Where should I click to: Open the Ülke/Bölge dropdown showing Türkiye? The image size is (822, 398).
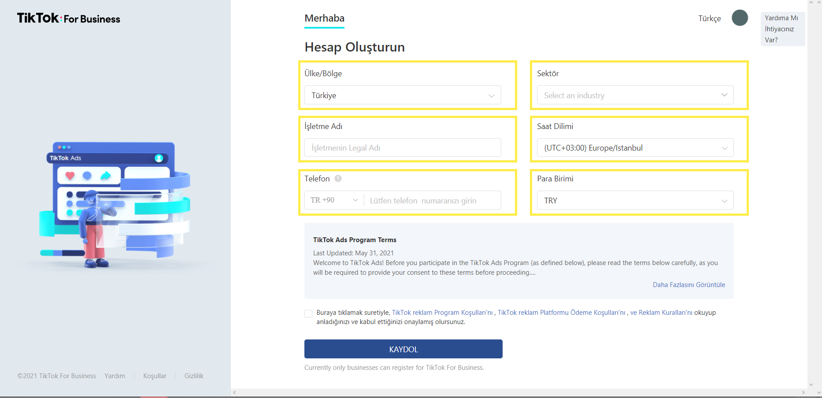pos(403,95)
